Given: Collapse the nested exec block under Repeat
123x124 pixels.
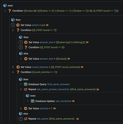Looking at the screenshot, I should pyautogui.click(x=27, y=96).
